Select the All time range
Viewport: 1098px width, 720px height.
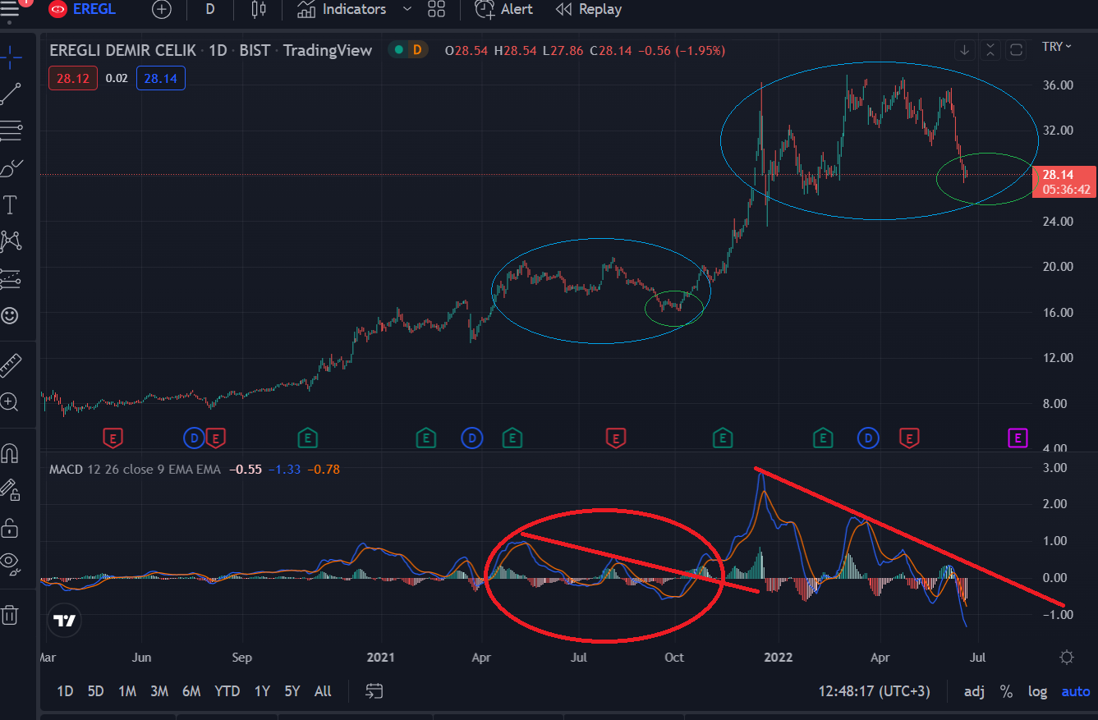323,691
